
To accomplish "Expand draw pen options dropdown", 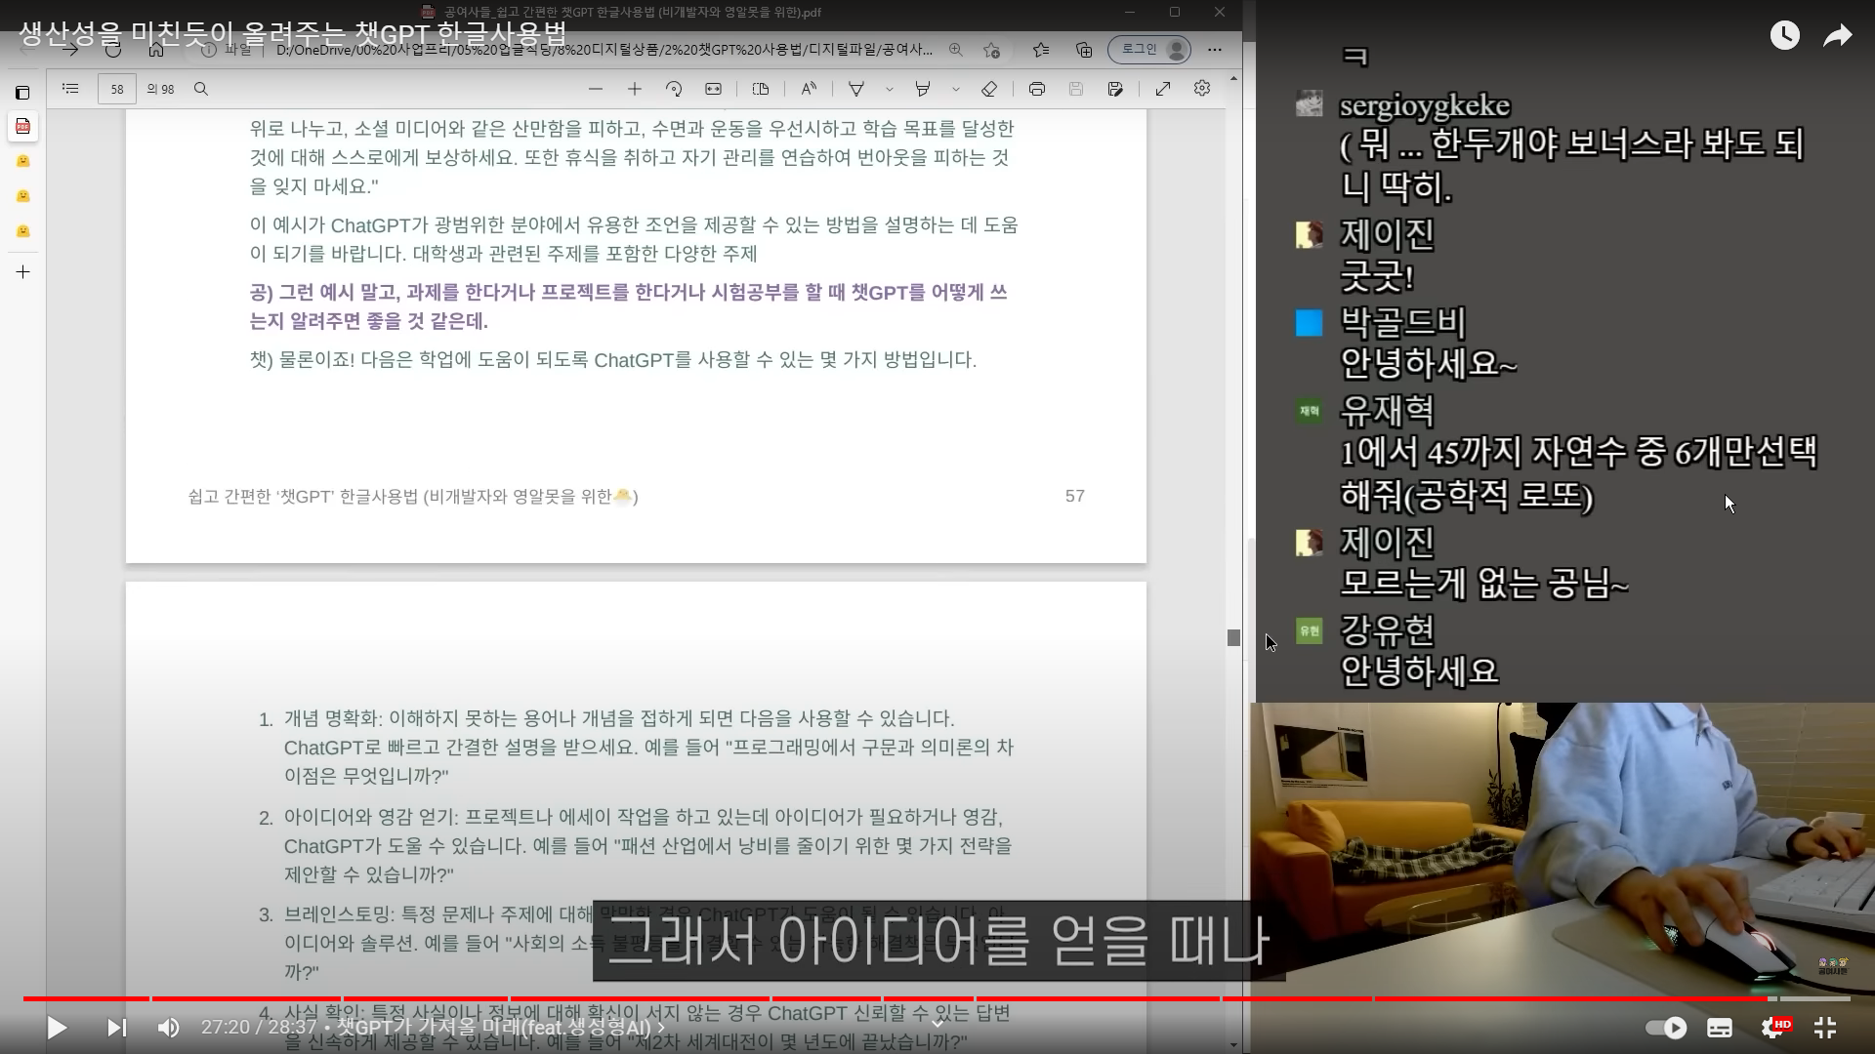I will pos(890,89).
